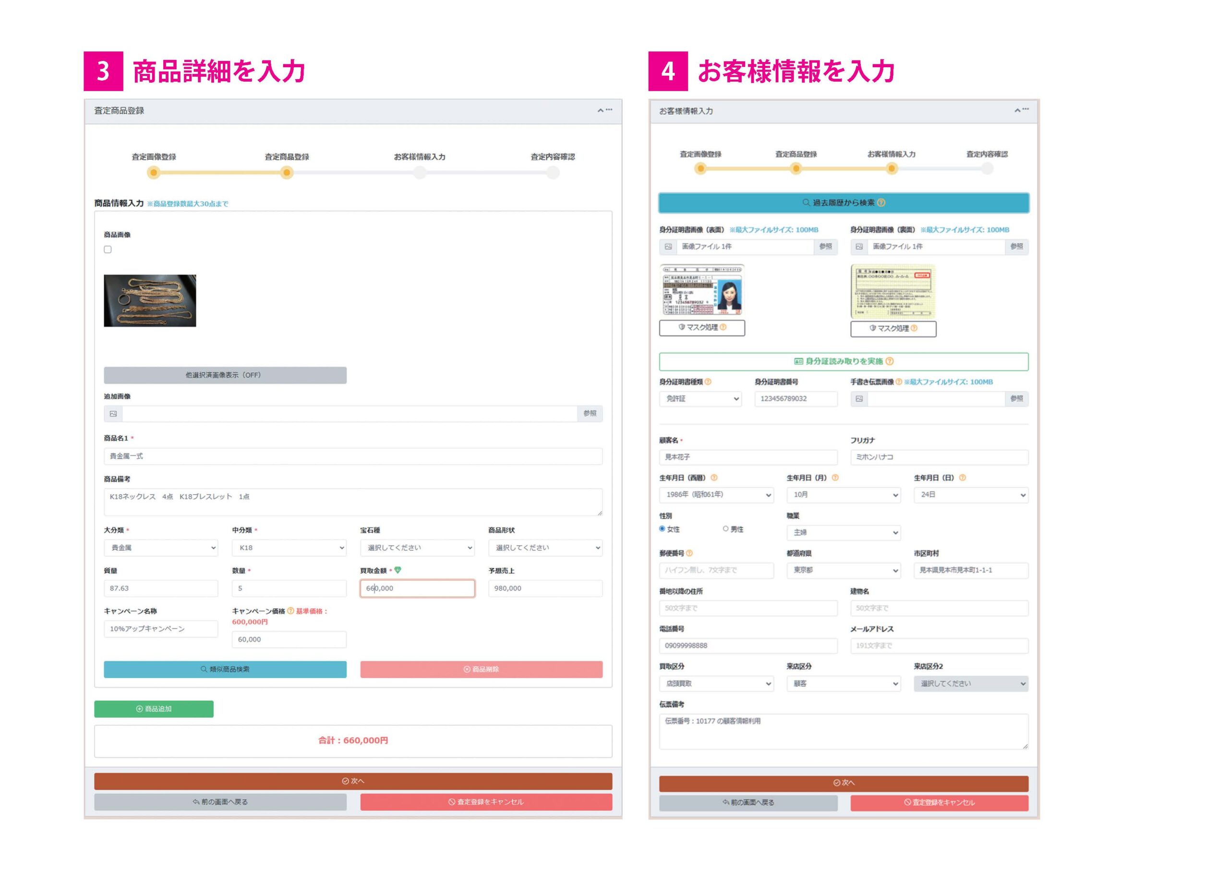Open the 大分類 dropdown showing 貴金属

(160, 548)
